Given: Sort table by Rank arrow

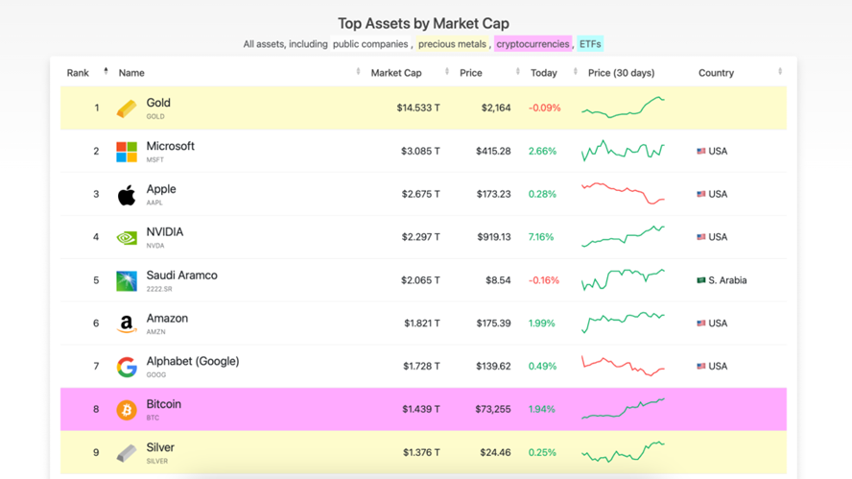Looking at the screenshot, I should point(106,71).
